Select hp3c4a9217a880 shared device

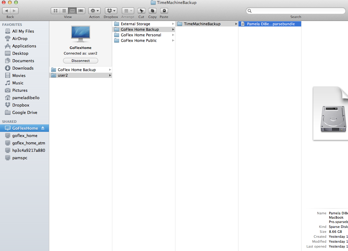(24, 150)
